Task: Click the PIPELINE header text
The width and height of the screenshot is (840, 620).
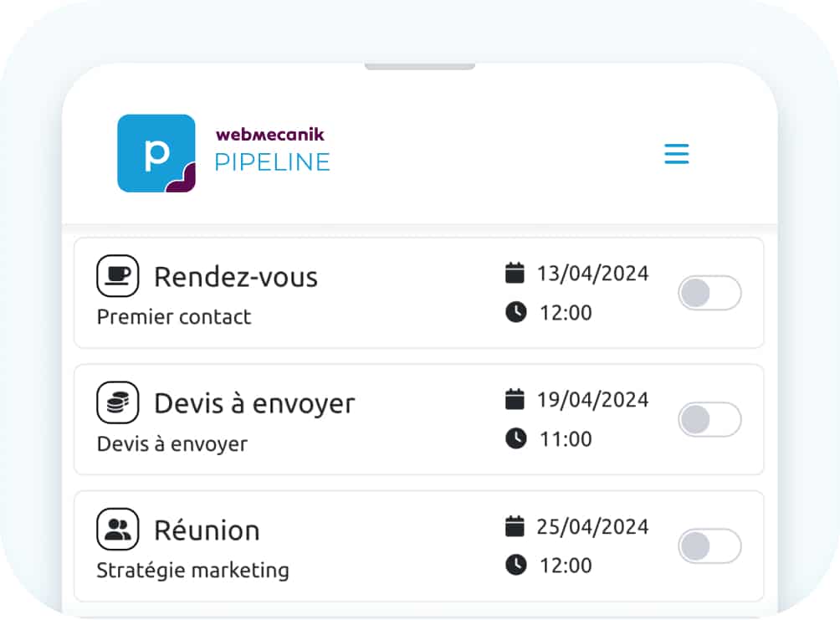Action: [272, 163]
